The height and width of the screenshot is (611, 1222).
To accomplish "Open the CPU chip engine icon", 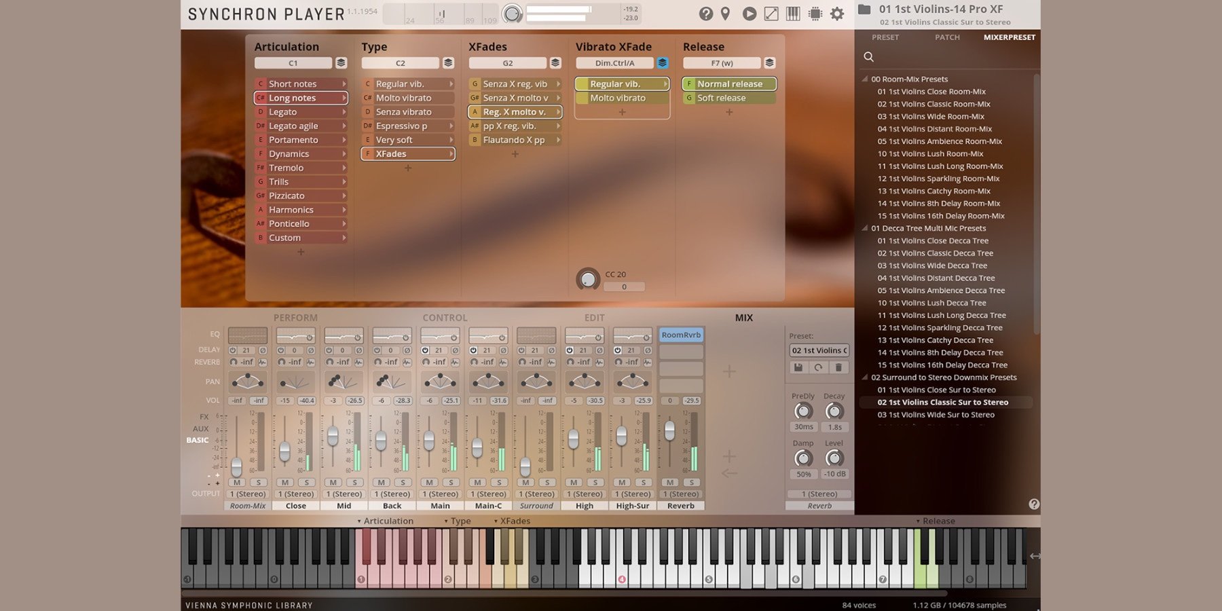I will pyautogui.click(x=815, y=14).
